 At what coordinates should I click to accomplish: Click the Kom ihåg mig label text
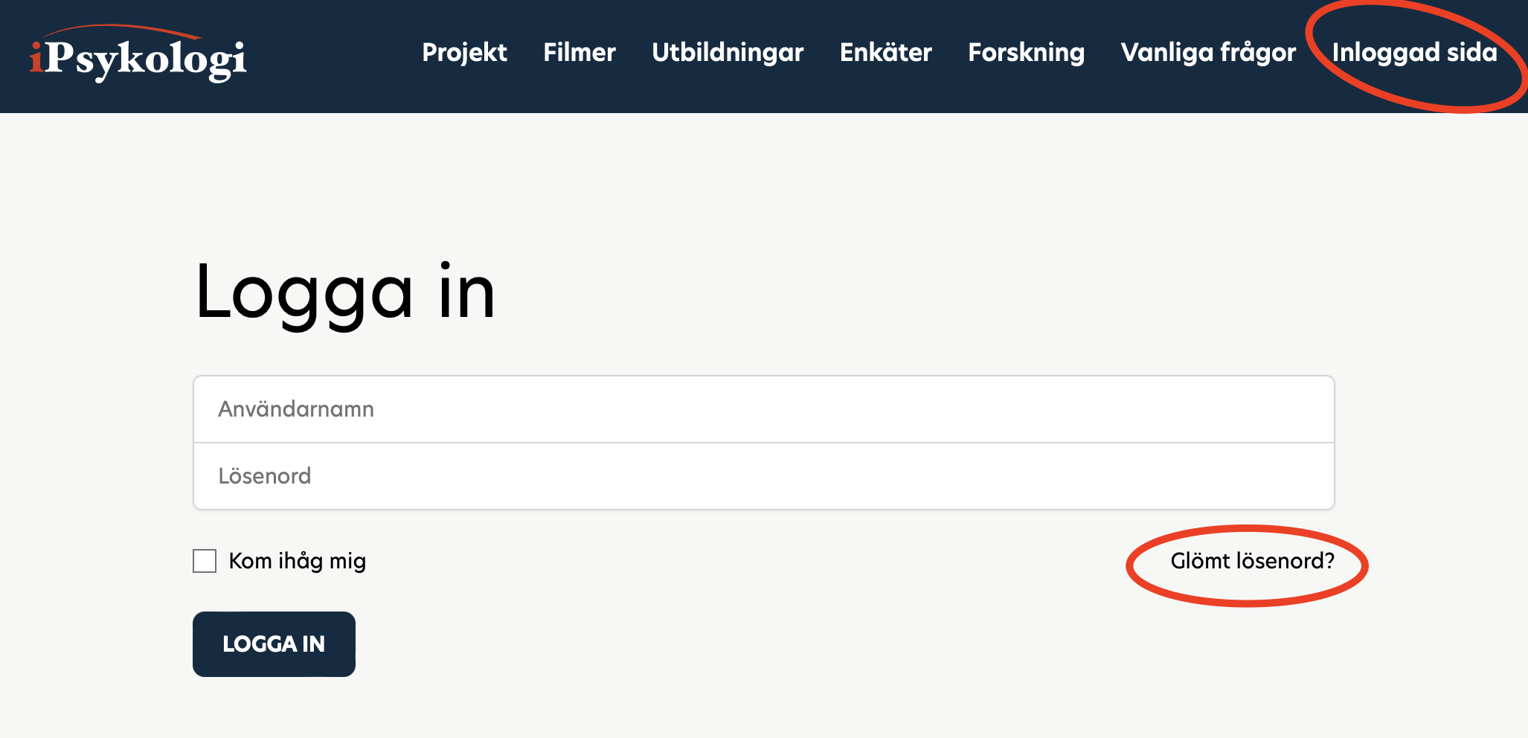(x=297, y=561)
